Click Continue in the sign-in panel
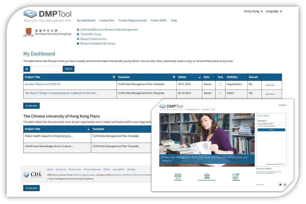This screenshot has height=204, width=306. (x=271, y=130)
